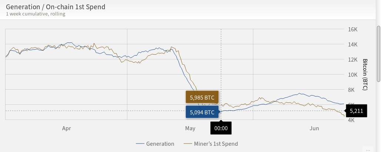Click the 1 week cumulative, rolling subtitle
The height and width of the screenshot is (152, 381).
(x=36, y=14)
